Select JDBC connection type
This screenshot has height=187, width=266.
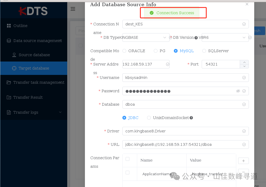pos(130,118)
